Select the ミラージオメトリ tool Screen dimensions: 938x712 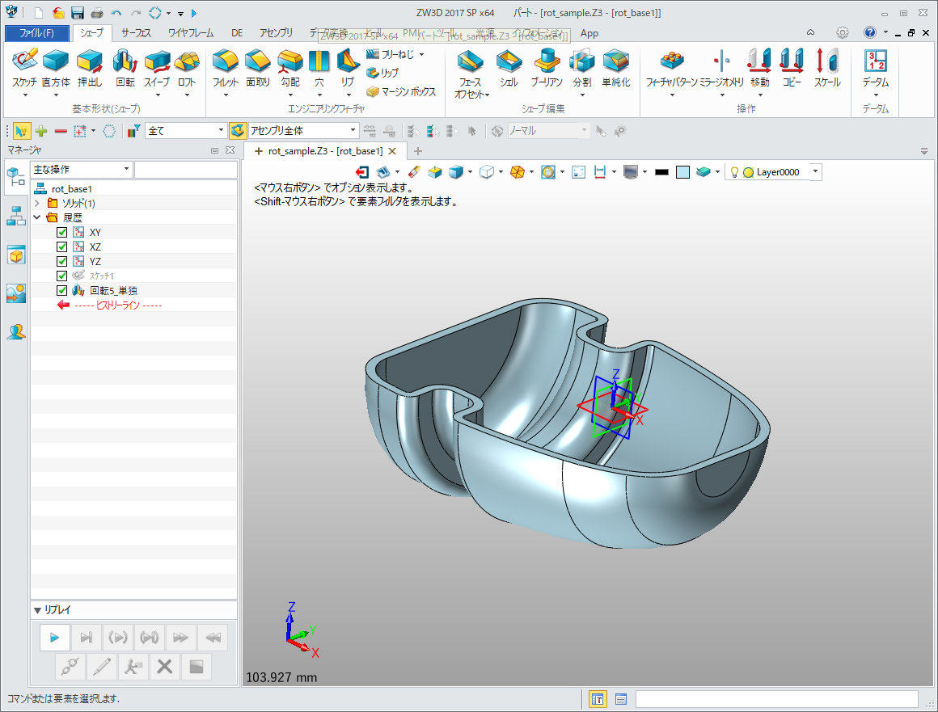pyautogui.click(x=722, y=68)
